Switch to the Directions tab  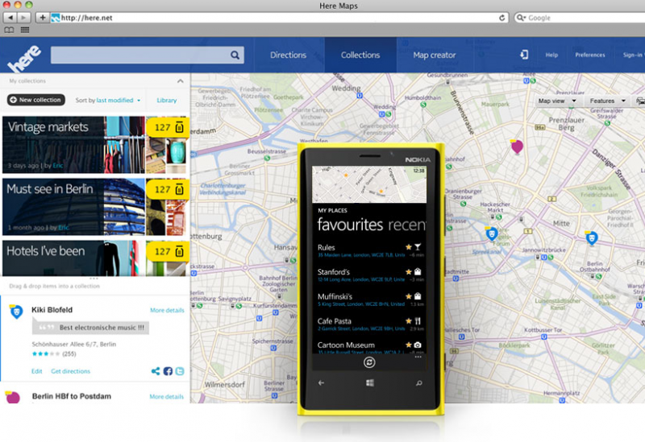[289, 55]
